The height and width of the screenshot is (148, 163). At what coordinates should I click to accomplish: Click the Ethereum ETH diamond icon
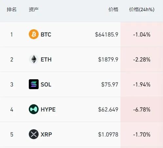click(x=34, y=59)
